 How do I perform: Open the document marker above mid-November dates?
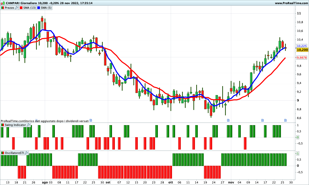coord(263,120)
